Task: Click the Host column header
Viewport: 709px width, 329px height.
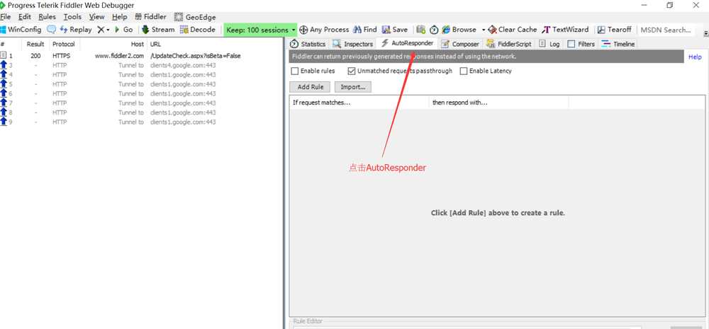Action: (113, 45)
